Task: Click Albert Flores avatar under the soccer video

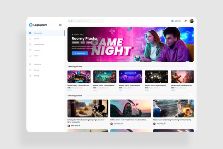Action: click(154, 124)
